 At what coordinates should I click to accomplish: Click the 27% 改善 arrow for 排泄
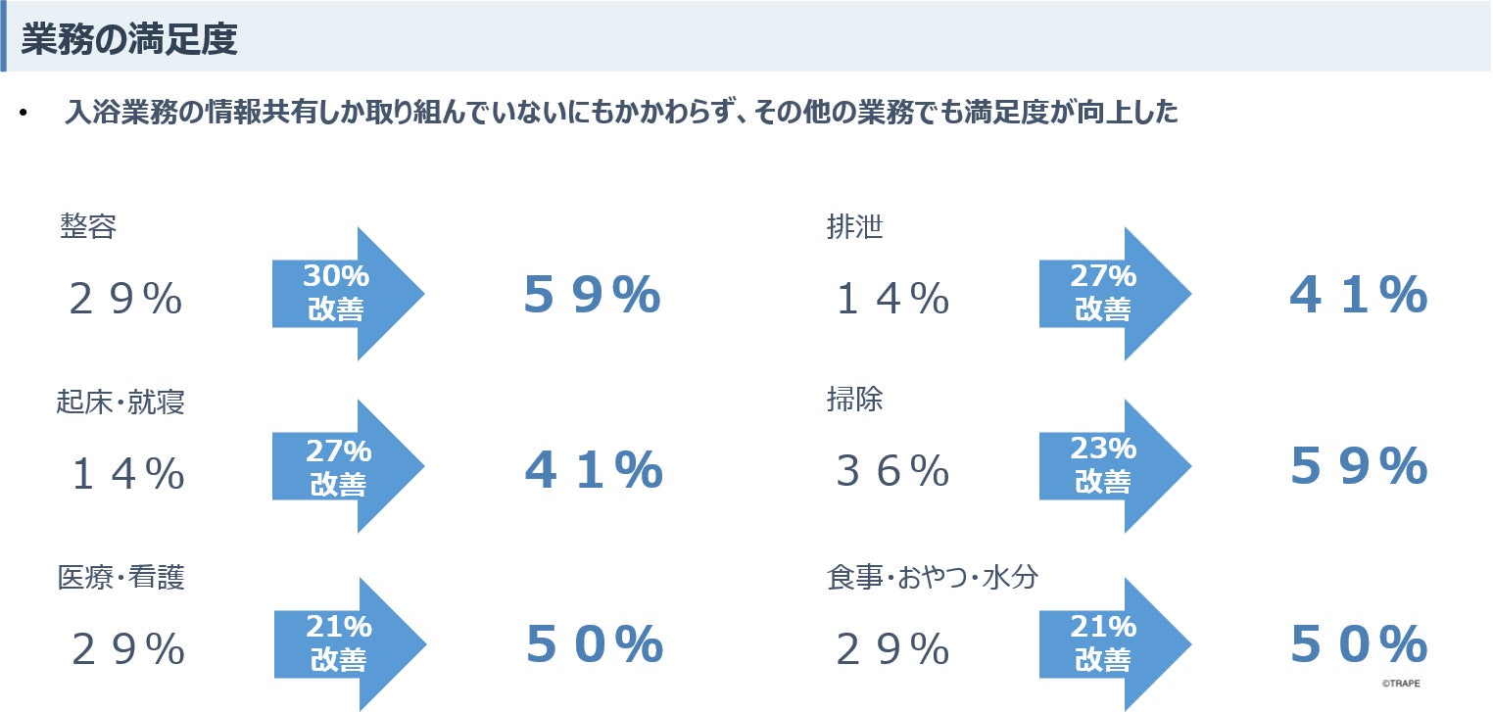[1114, 294]
